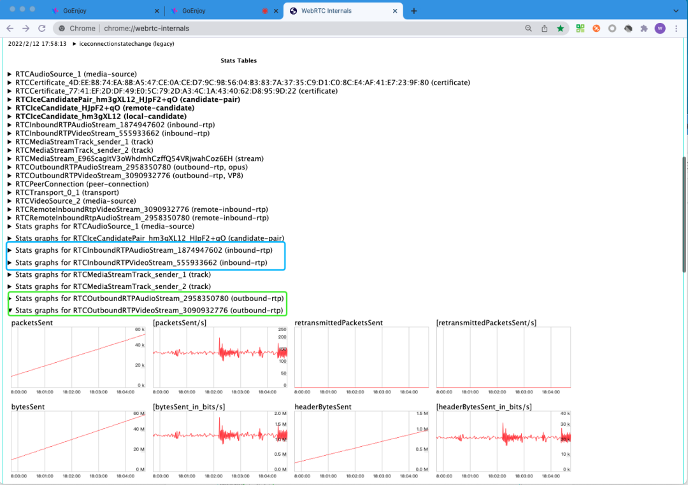
Task: Click the orange lifebuoy extension icon
Action: [596, 29]
